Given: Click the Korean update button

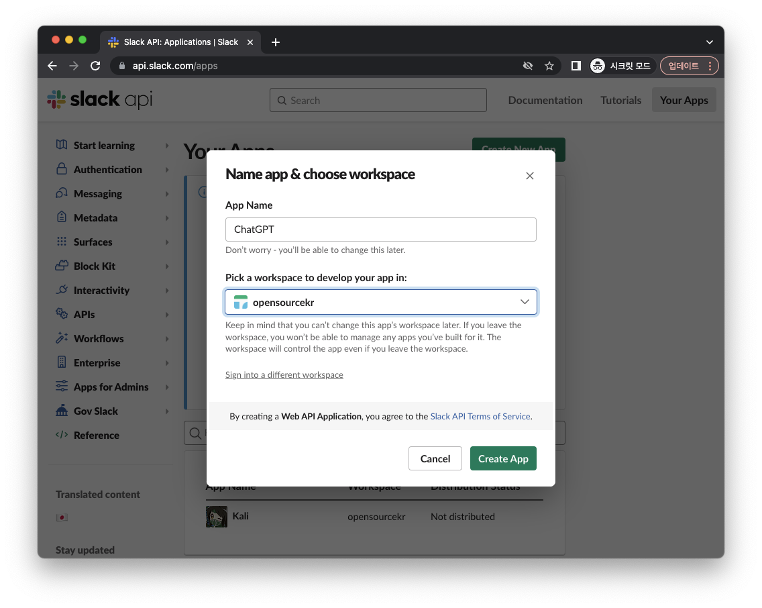Looking at the screenshot, I should [684, 66].
